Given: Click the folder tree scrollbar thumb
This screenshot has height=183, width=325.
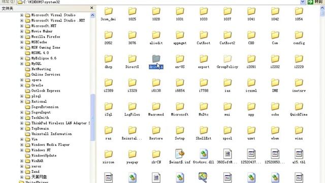Looking at the screenshot, I should (92, 117).
